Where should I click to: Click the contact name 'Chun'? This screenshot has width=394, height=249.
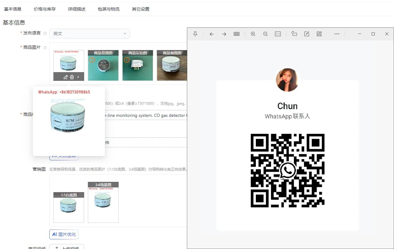coord(288,106)
